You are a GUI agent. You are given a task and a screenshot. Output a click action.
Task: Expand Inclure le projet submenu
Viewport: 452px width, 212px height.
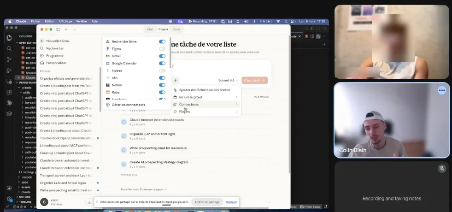(205, 97)
